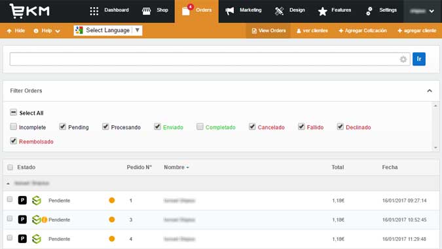
Task: Uncheck the Fallido filter checkbox
Action: (x=301, y=126)
